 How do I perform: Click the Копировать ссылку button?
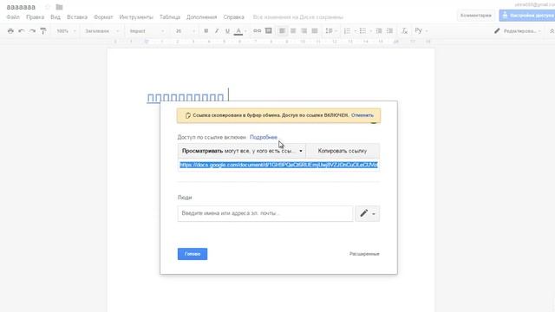click(x=343, y=151)
